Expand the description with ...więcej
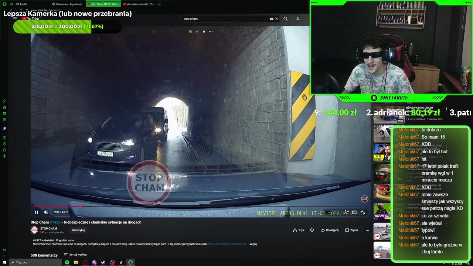 pos(252,244)
